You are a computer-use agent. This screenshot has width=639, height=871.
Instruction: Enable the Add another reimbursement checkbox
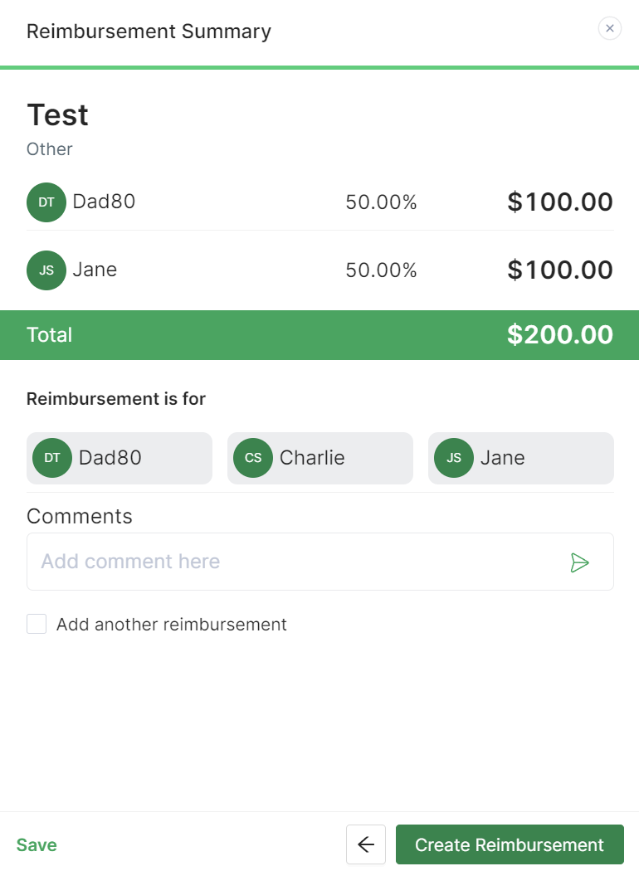coord(37,624)
